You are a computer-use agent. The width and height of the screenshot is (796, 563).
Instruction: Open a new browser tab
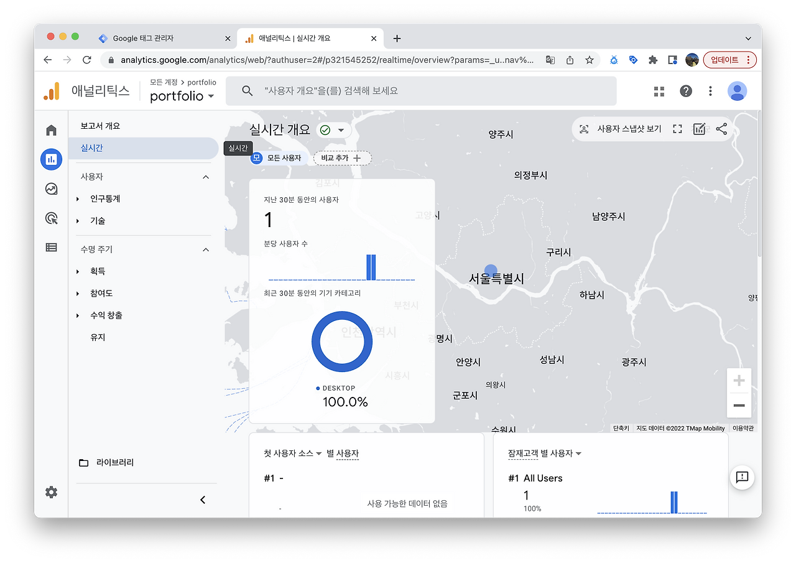pyautogui.click(x=397, y=38)
